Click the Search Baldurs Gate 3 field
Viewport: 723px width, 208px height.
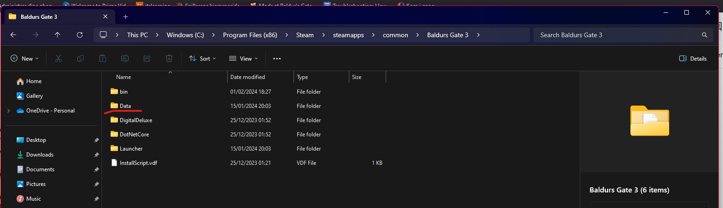click(x=617, y=35)
